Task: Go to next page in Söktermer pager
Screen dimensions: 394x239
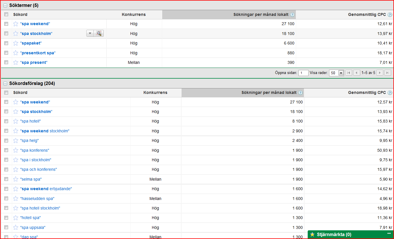Action: [x=380, y=73]
